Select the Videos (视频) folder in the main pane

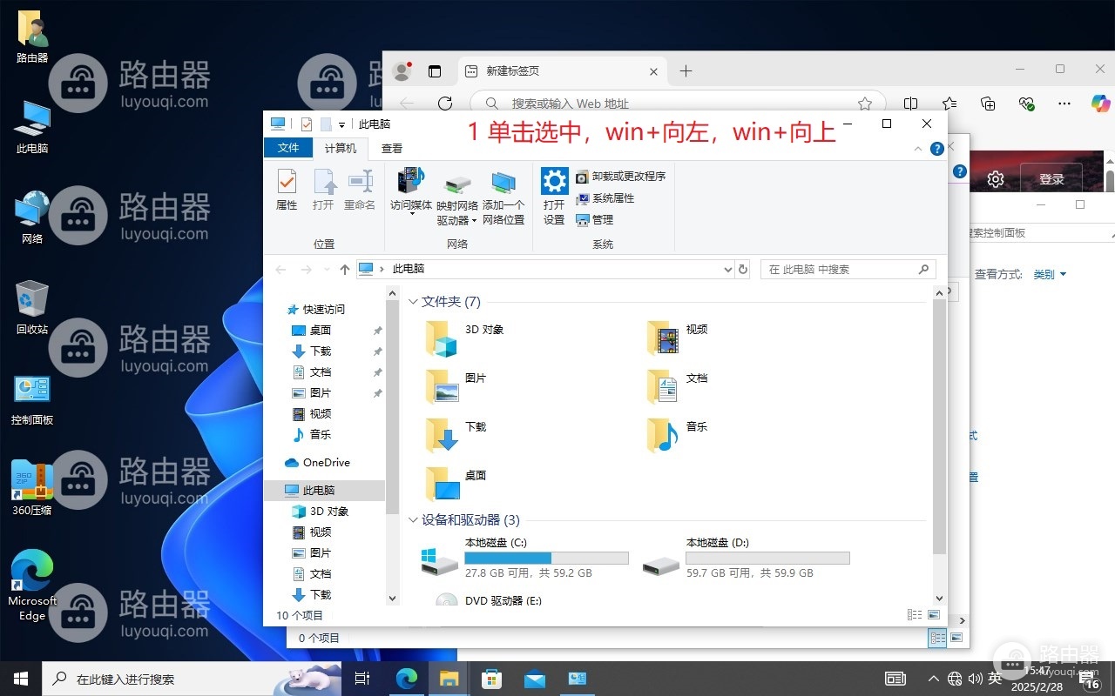click(x=677, y=338)
